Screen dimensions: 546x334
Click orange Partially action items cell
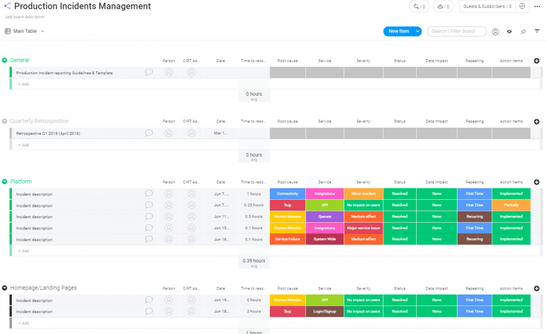pyautogui.click(x=511, y=205)
